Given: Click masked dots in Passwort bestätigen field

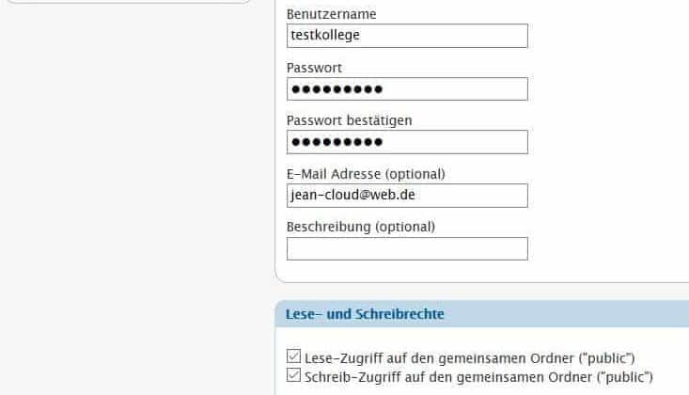Looking at the screenshot, I should point(337,142).
